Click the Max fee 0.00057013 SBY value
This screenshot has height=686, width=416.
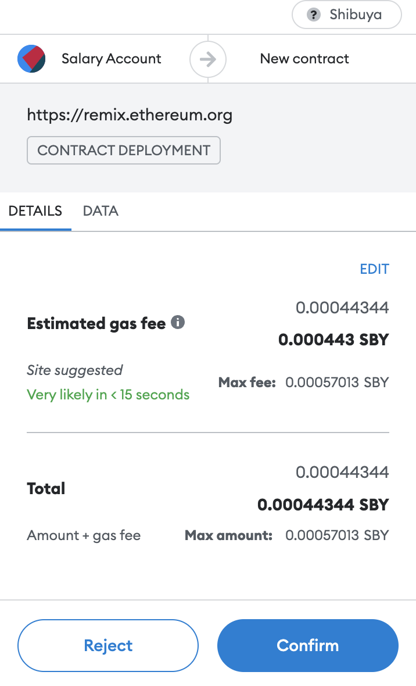point(337,383)
